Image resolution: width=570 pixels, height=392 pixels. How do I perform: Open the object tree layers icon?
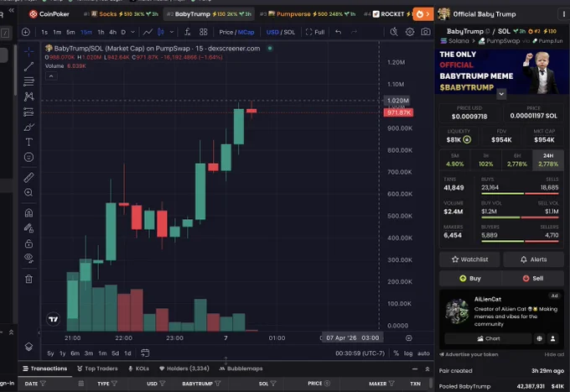(x=28, y=347)
